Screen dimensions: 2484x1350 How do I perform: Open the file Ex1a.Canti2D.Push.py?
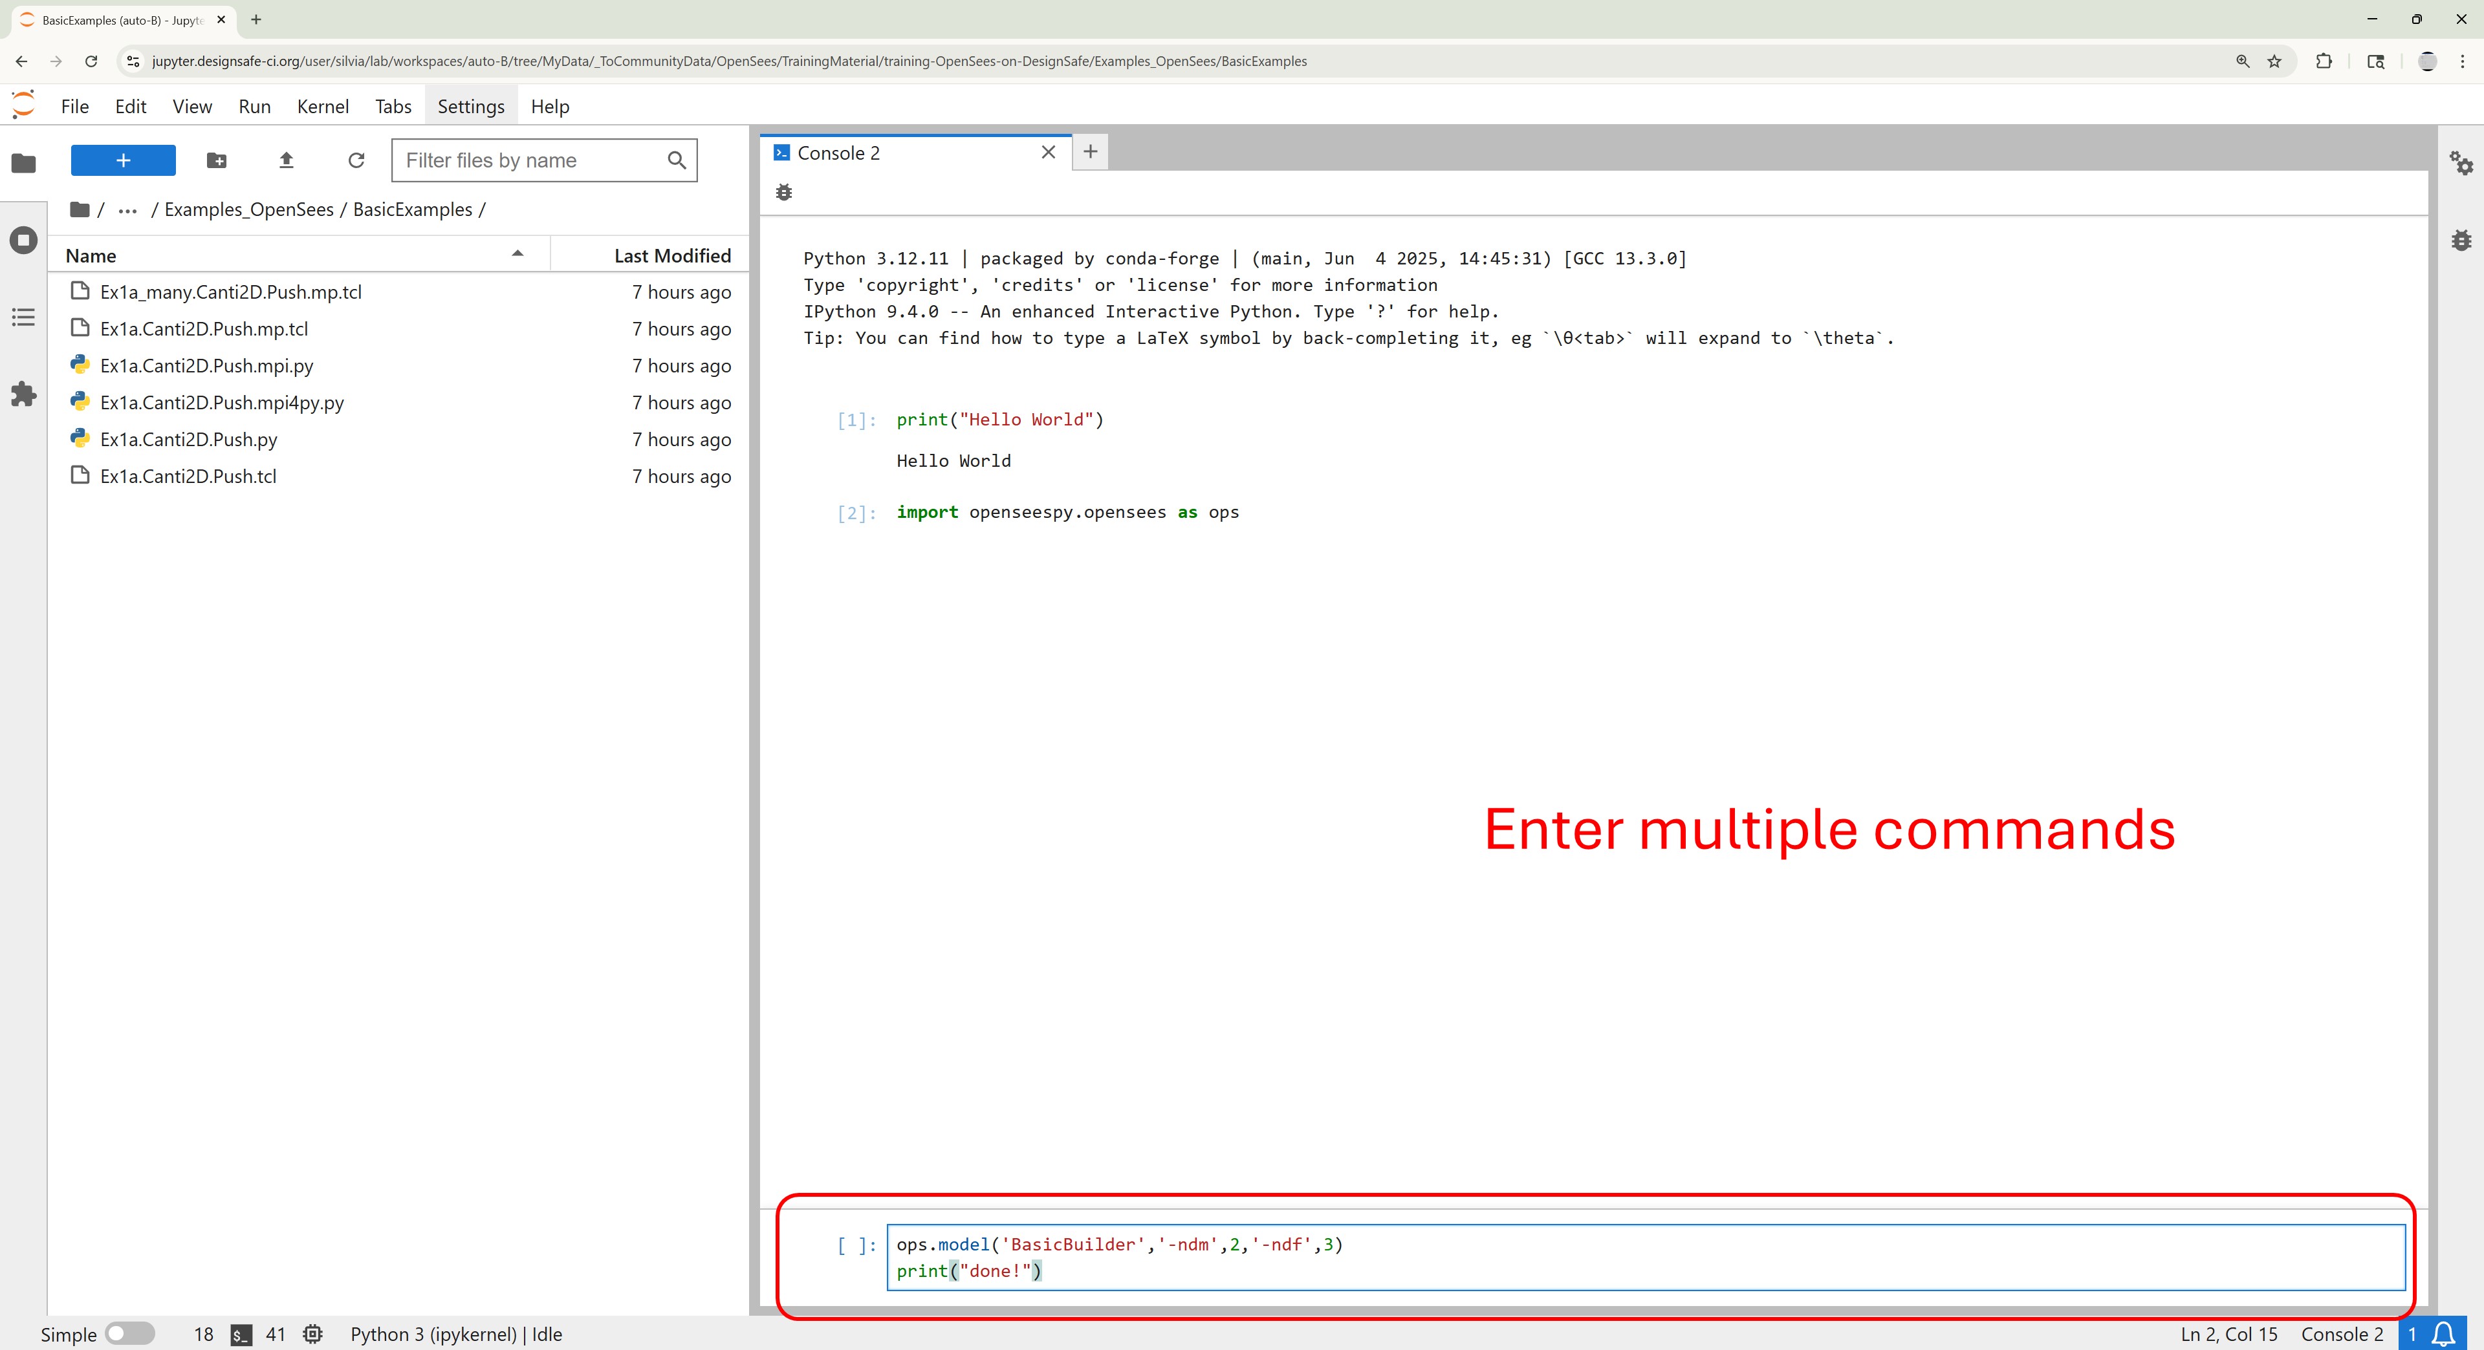coord(188,440)
